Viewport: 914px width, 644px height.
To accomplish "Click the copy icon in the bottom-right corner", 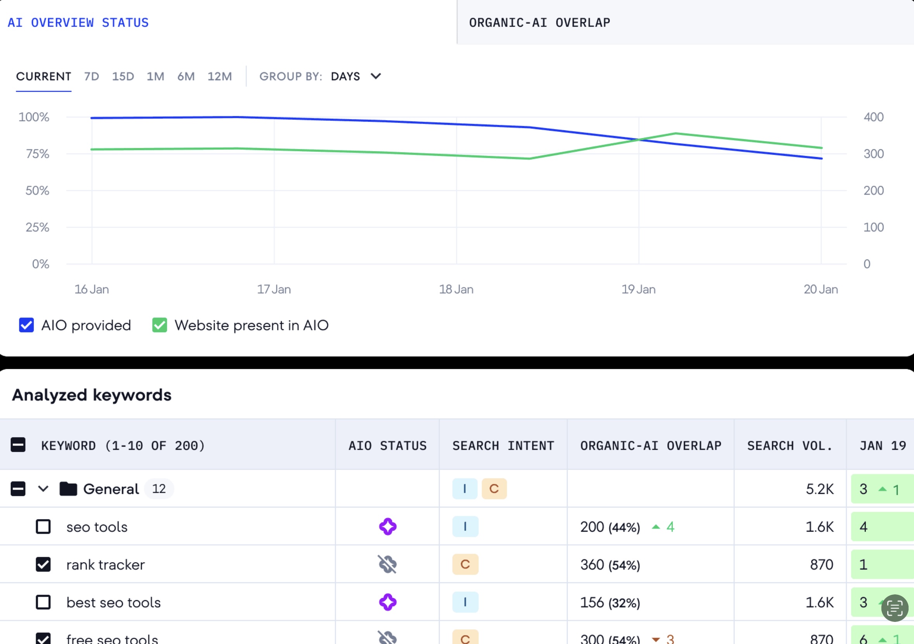I will [x=894, y=609].
